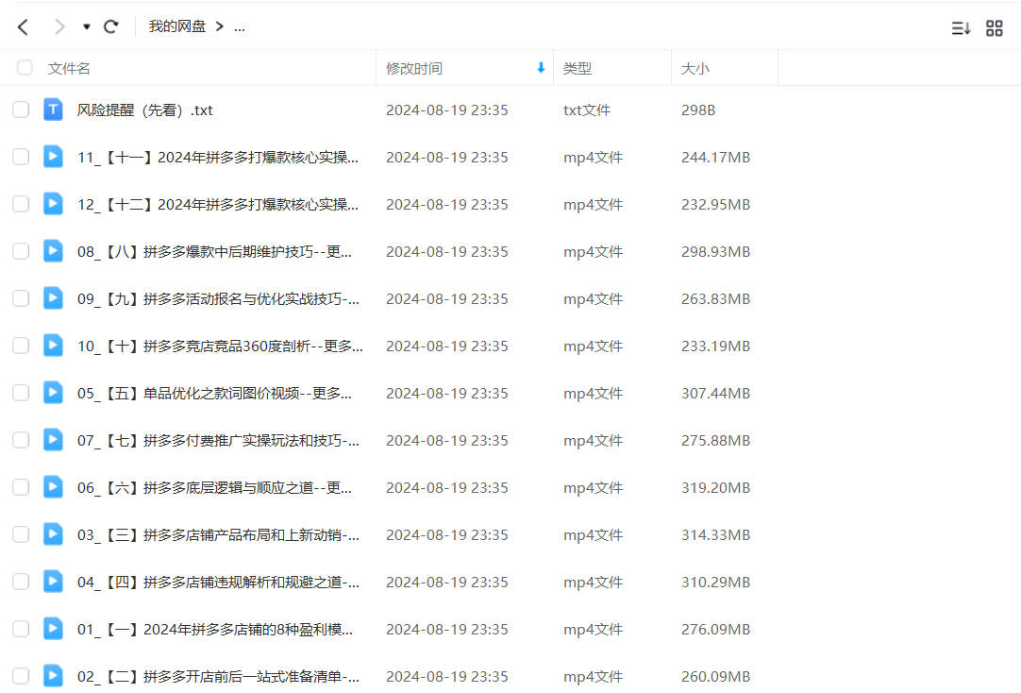
Task: Sort by 文件名 column header
Action: [x=69, y=68]
